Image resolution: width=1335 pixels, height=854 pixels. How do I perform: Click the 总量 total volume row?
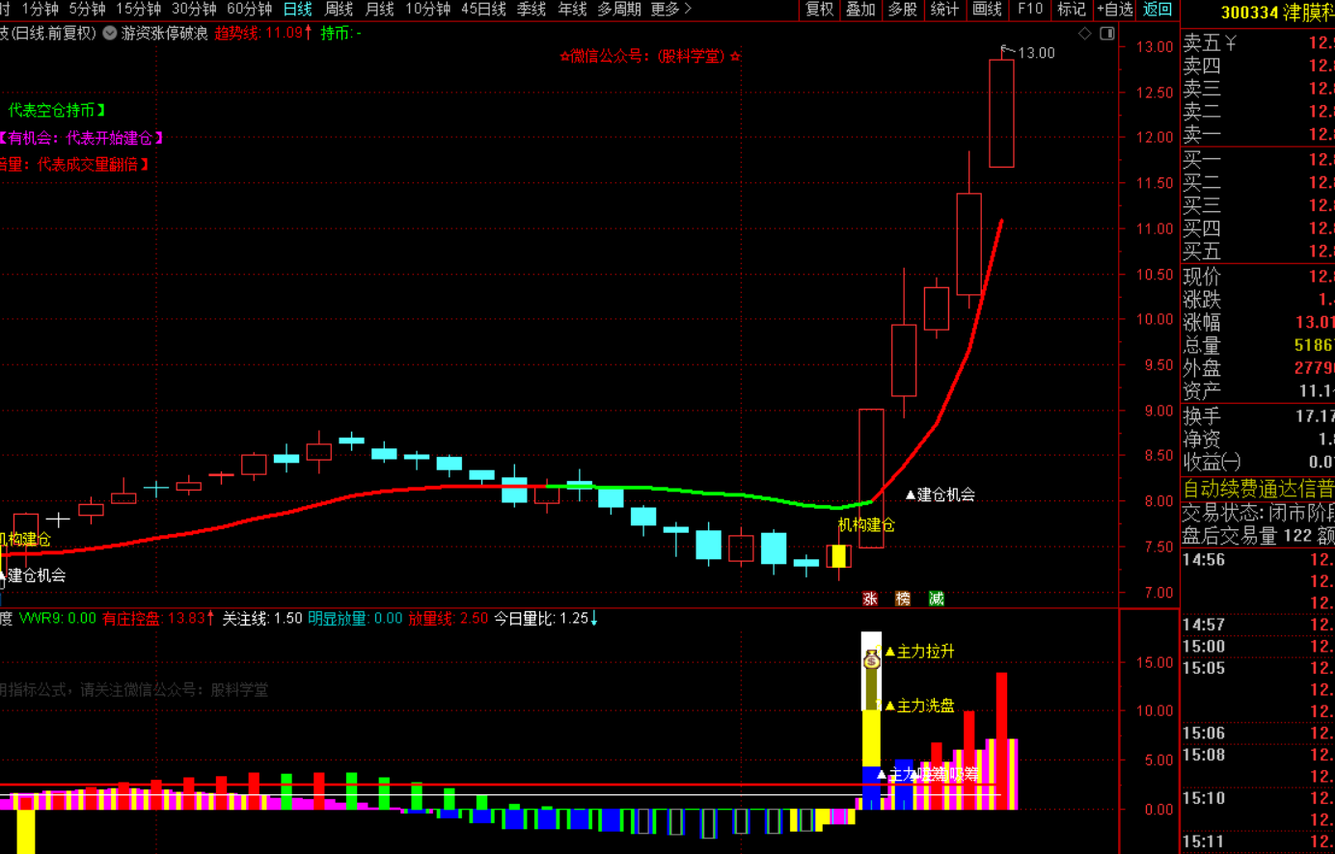click(x=1258, y=345)
